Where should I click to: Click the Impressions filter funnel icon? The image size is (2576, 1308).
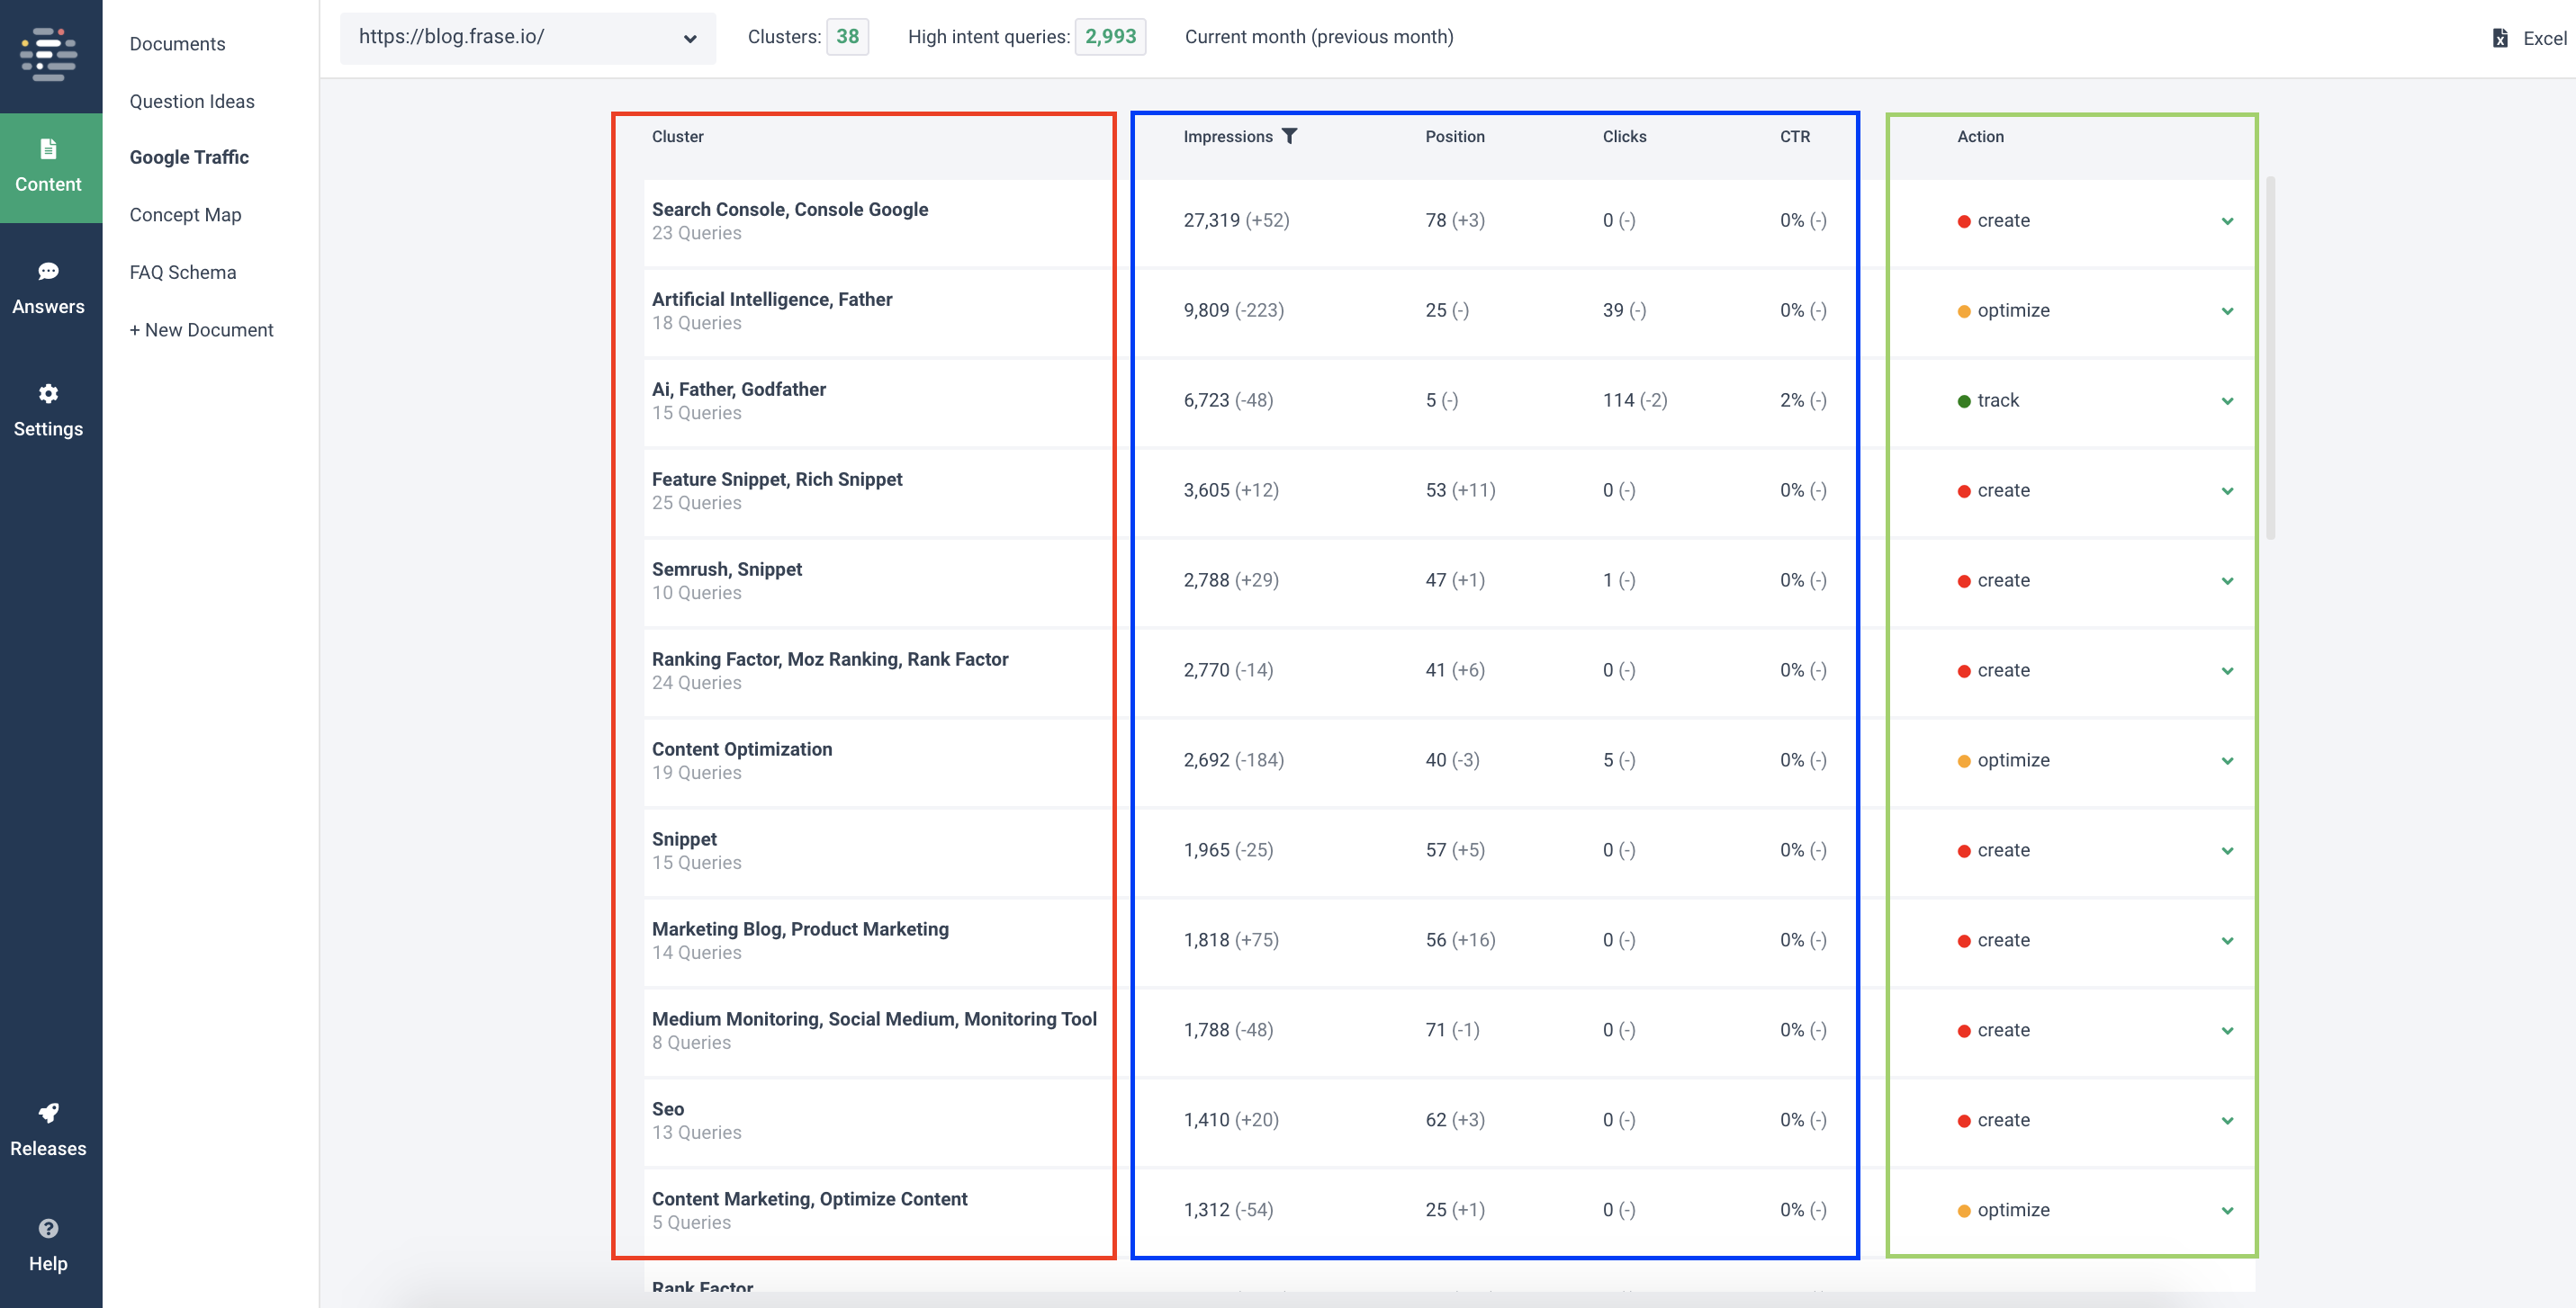pos(1289,136)
